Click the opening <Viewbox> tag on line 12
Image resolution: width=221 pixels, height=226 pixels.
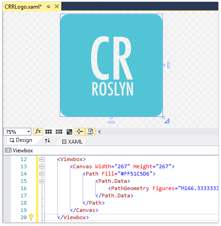[x=71, y=159]
